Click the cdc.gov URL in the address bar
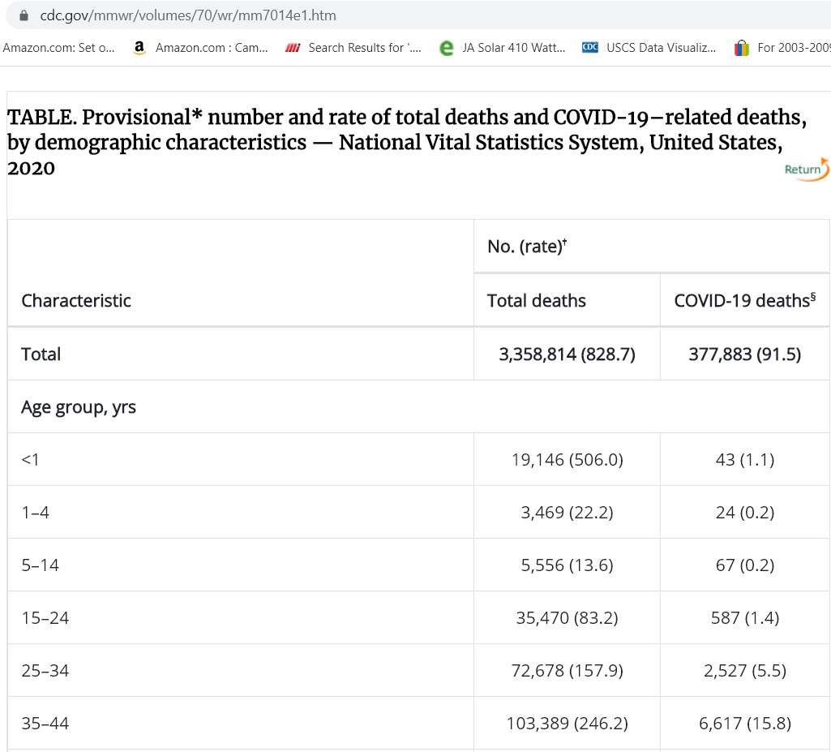This screenshot has width=831, height=752. tap(188, 15)
